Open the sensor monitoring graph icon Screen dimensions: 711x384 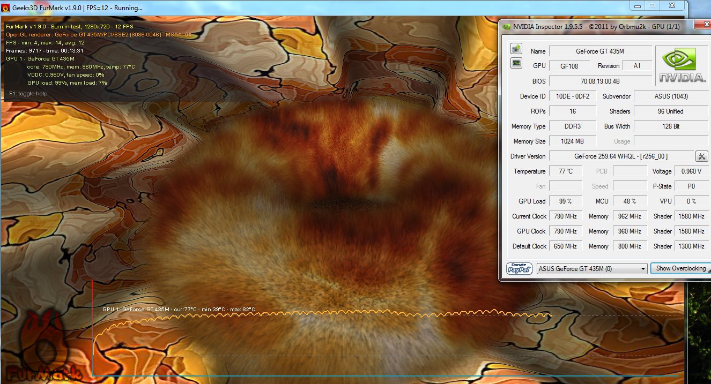[x=516, y=63]
